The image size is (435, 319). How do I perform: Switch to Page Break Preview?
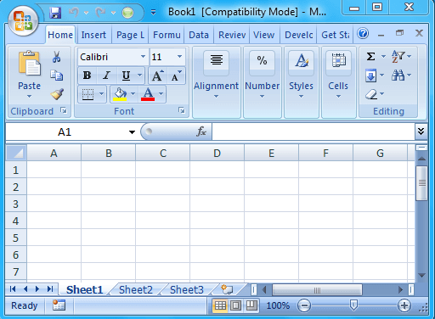pos(251,305)
